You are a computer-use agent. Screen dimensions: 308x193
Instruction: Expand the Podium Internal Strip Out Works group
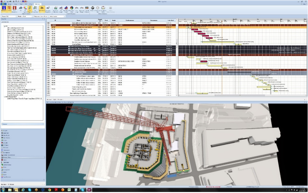[x=69, y=46]
